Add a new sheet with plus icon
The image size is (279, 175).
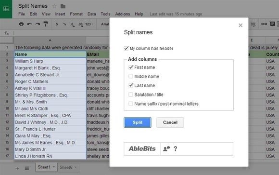(17, 168)
